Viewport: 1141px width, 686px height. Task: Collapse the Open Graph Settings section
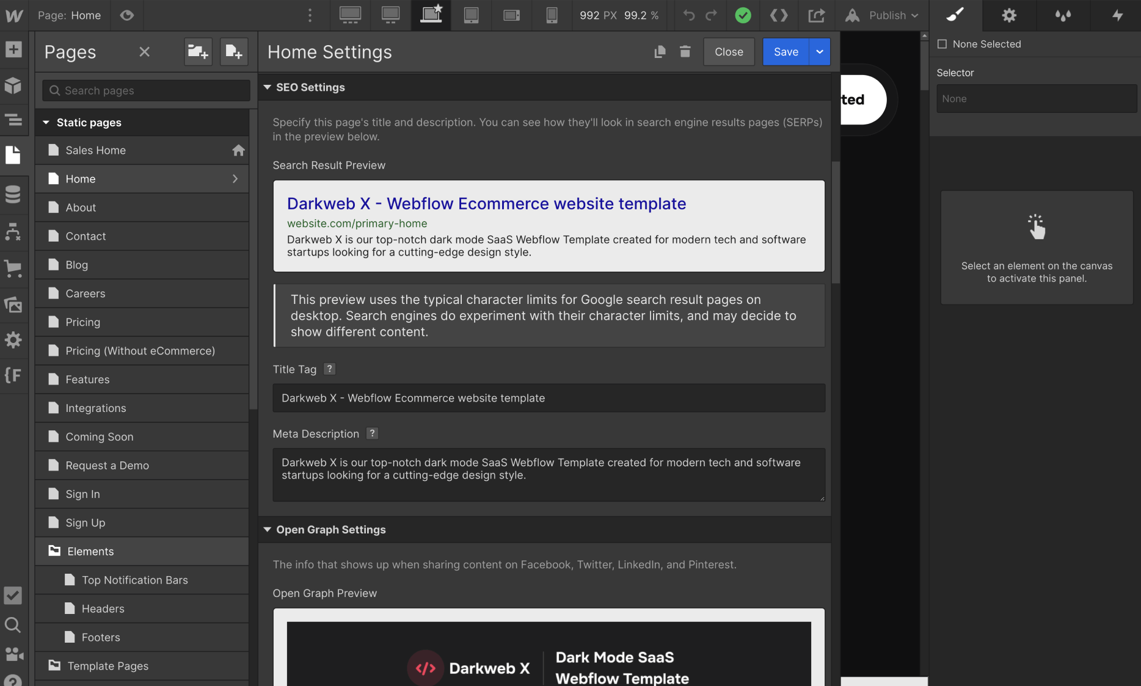pos(267,530)
